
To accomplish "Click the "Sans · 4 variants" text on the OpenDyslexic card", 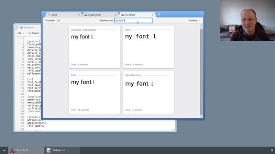I will pos(134,110).
